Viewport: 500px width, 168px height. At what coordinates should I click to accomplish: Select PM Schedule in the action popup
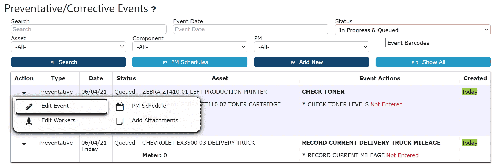149,106
